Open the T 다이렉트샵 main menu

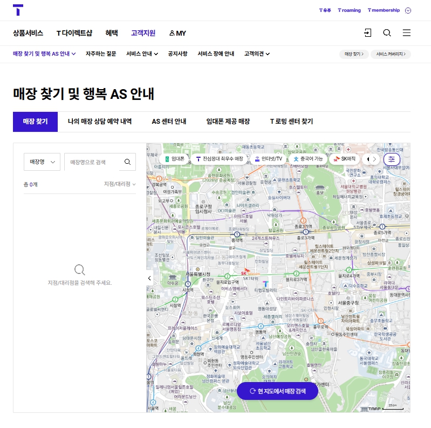(74, 33)
